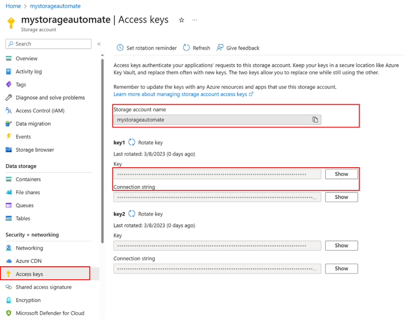Click the key2 Rotate key label
Screen dimensions: 404x319
[x=151, y=214]
